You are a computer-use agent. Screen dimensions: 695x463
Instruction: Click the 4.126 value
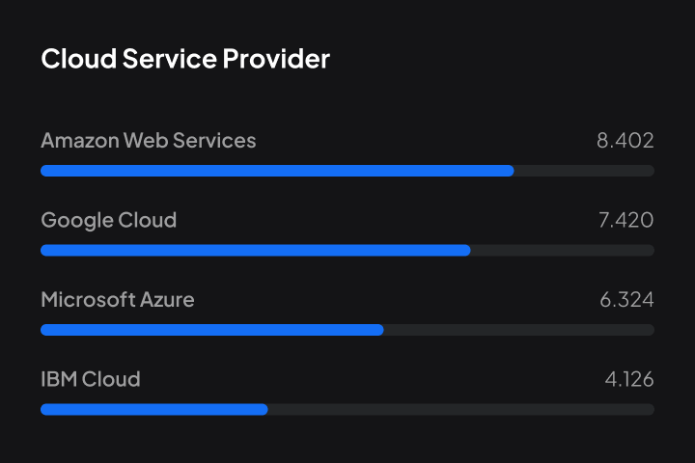click(x=629, y=379)
